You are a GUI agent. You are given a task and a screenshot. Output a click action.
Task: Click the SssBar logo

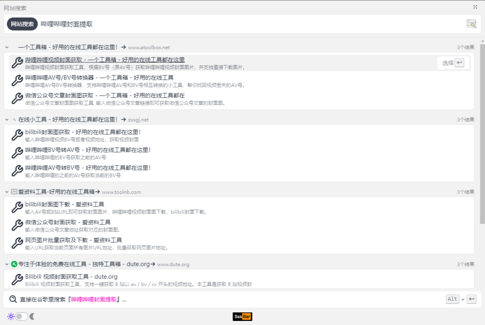tap(242, 316)
